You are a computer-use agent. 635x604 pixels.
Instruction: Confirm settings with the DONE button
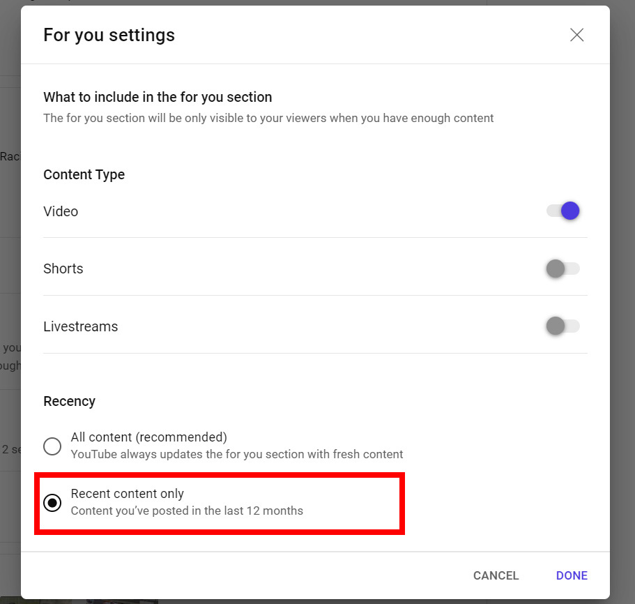[x=572, y=575]
